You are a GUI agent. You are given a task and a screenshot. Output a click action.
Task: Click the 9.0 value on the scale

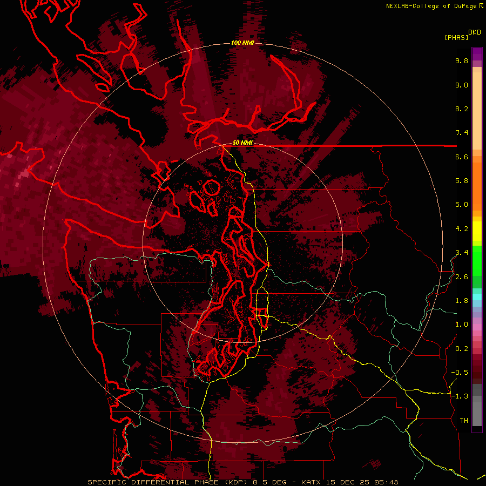point(462,85)
